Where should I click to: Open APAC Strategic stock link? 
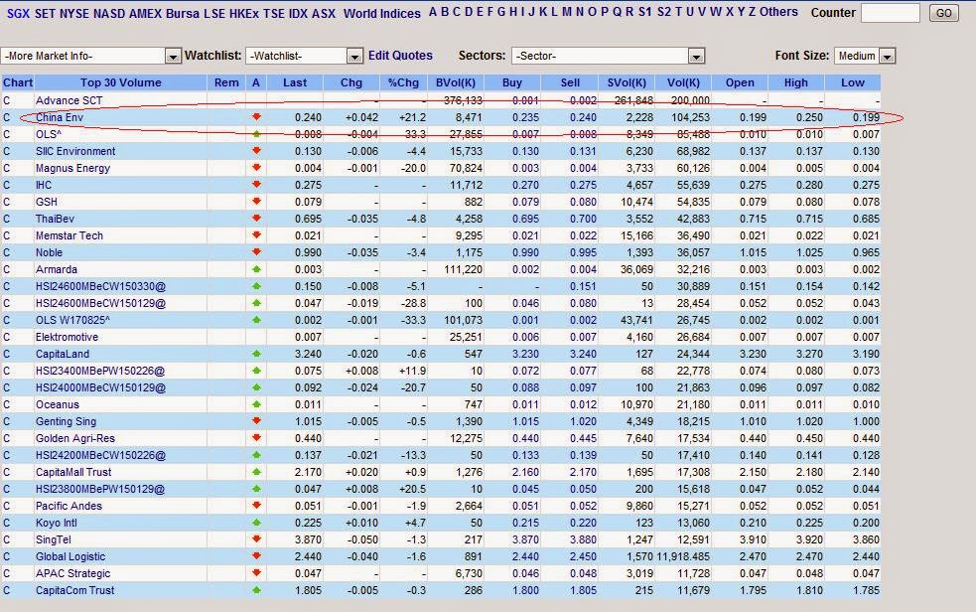click(x=72, y=573)
